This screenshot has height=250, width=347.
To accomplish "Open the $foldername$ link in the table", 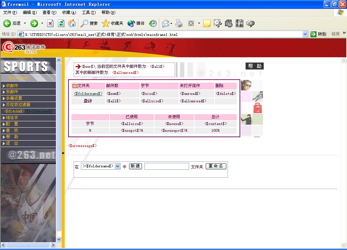I will tap(88, 93).
